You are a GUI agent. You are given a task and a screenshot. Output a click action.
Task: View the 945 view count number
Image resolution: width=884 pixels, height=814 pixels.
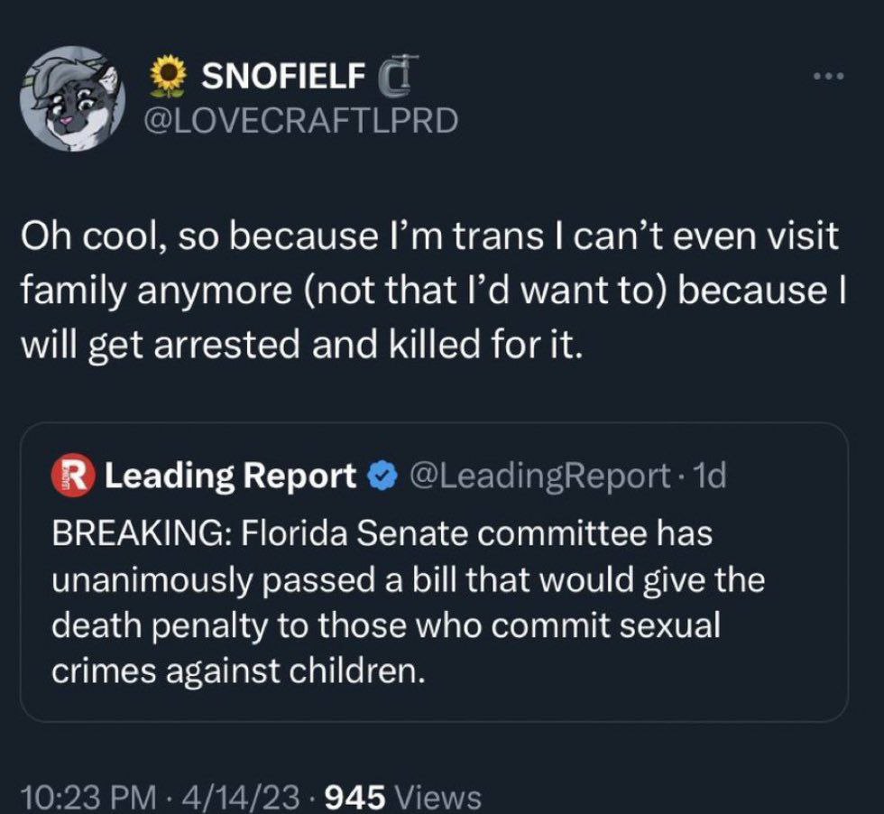pos(355,796)
